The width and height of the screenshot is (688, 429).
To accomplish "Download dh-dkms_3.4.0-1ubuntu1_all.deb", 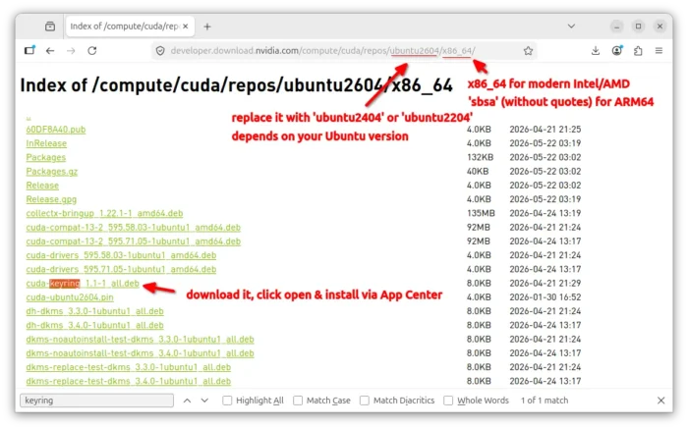I will (x=94, y=325).
